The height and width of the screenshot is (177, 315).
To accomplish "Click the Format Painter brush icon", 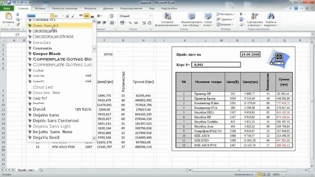I will pos(18,25).
